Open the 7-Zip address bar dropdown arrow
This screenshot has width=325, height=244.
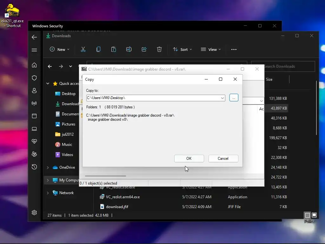pyautogui.click(x=262, y=101)
